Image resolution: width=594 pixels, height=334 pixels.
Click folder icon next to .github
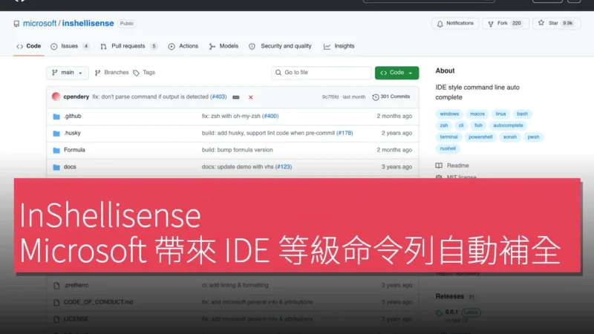[x=56, y=117]
